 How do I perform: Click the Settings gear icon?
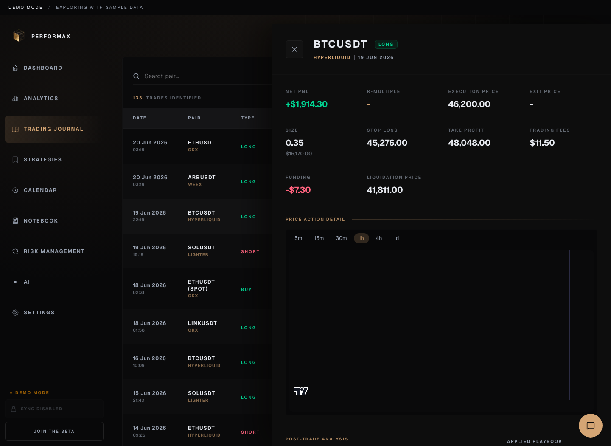click(15, 313)
